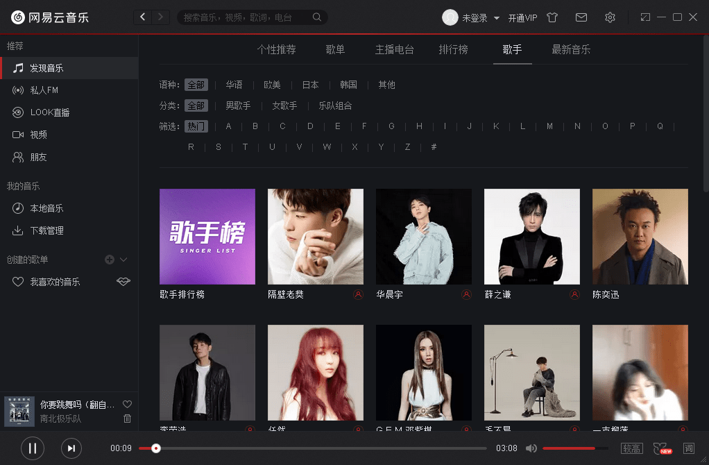
Task: Open 陈奕迅 artist photo
Action: tap(640, 237)
